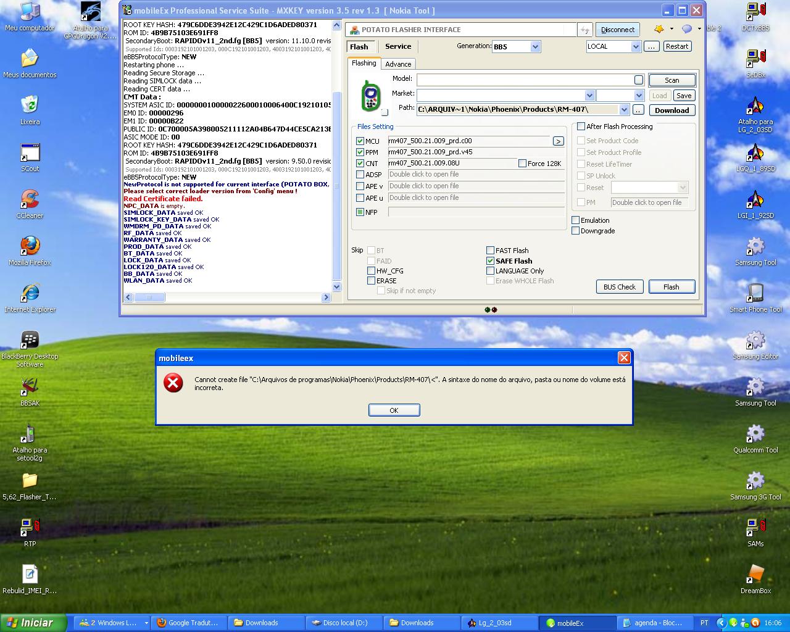This screenshot has width=790, height=632.
Task: Switch to Flash main tab
Action: click(359, 47)
